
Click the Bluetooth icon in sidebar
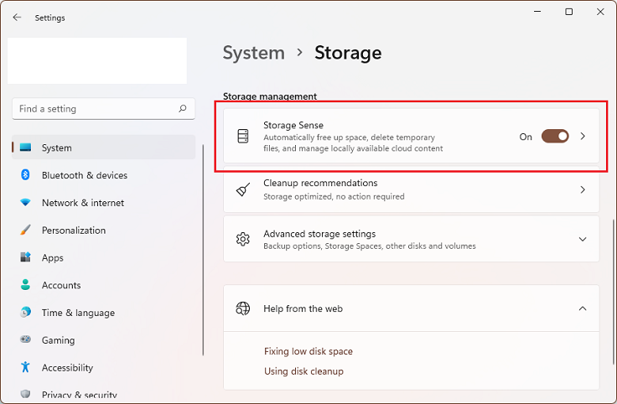26,174
